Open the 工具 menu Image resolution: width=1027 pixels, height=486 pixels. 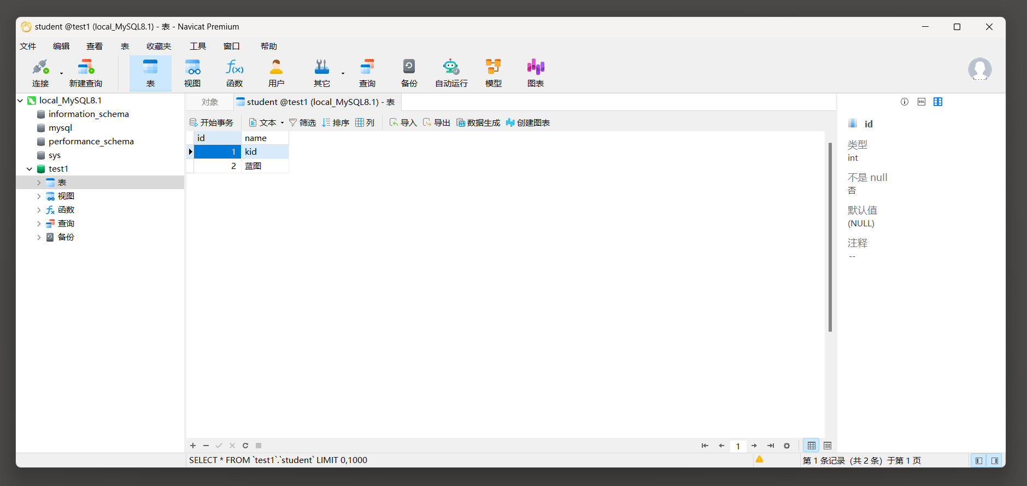[x=198, y=46]
